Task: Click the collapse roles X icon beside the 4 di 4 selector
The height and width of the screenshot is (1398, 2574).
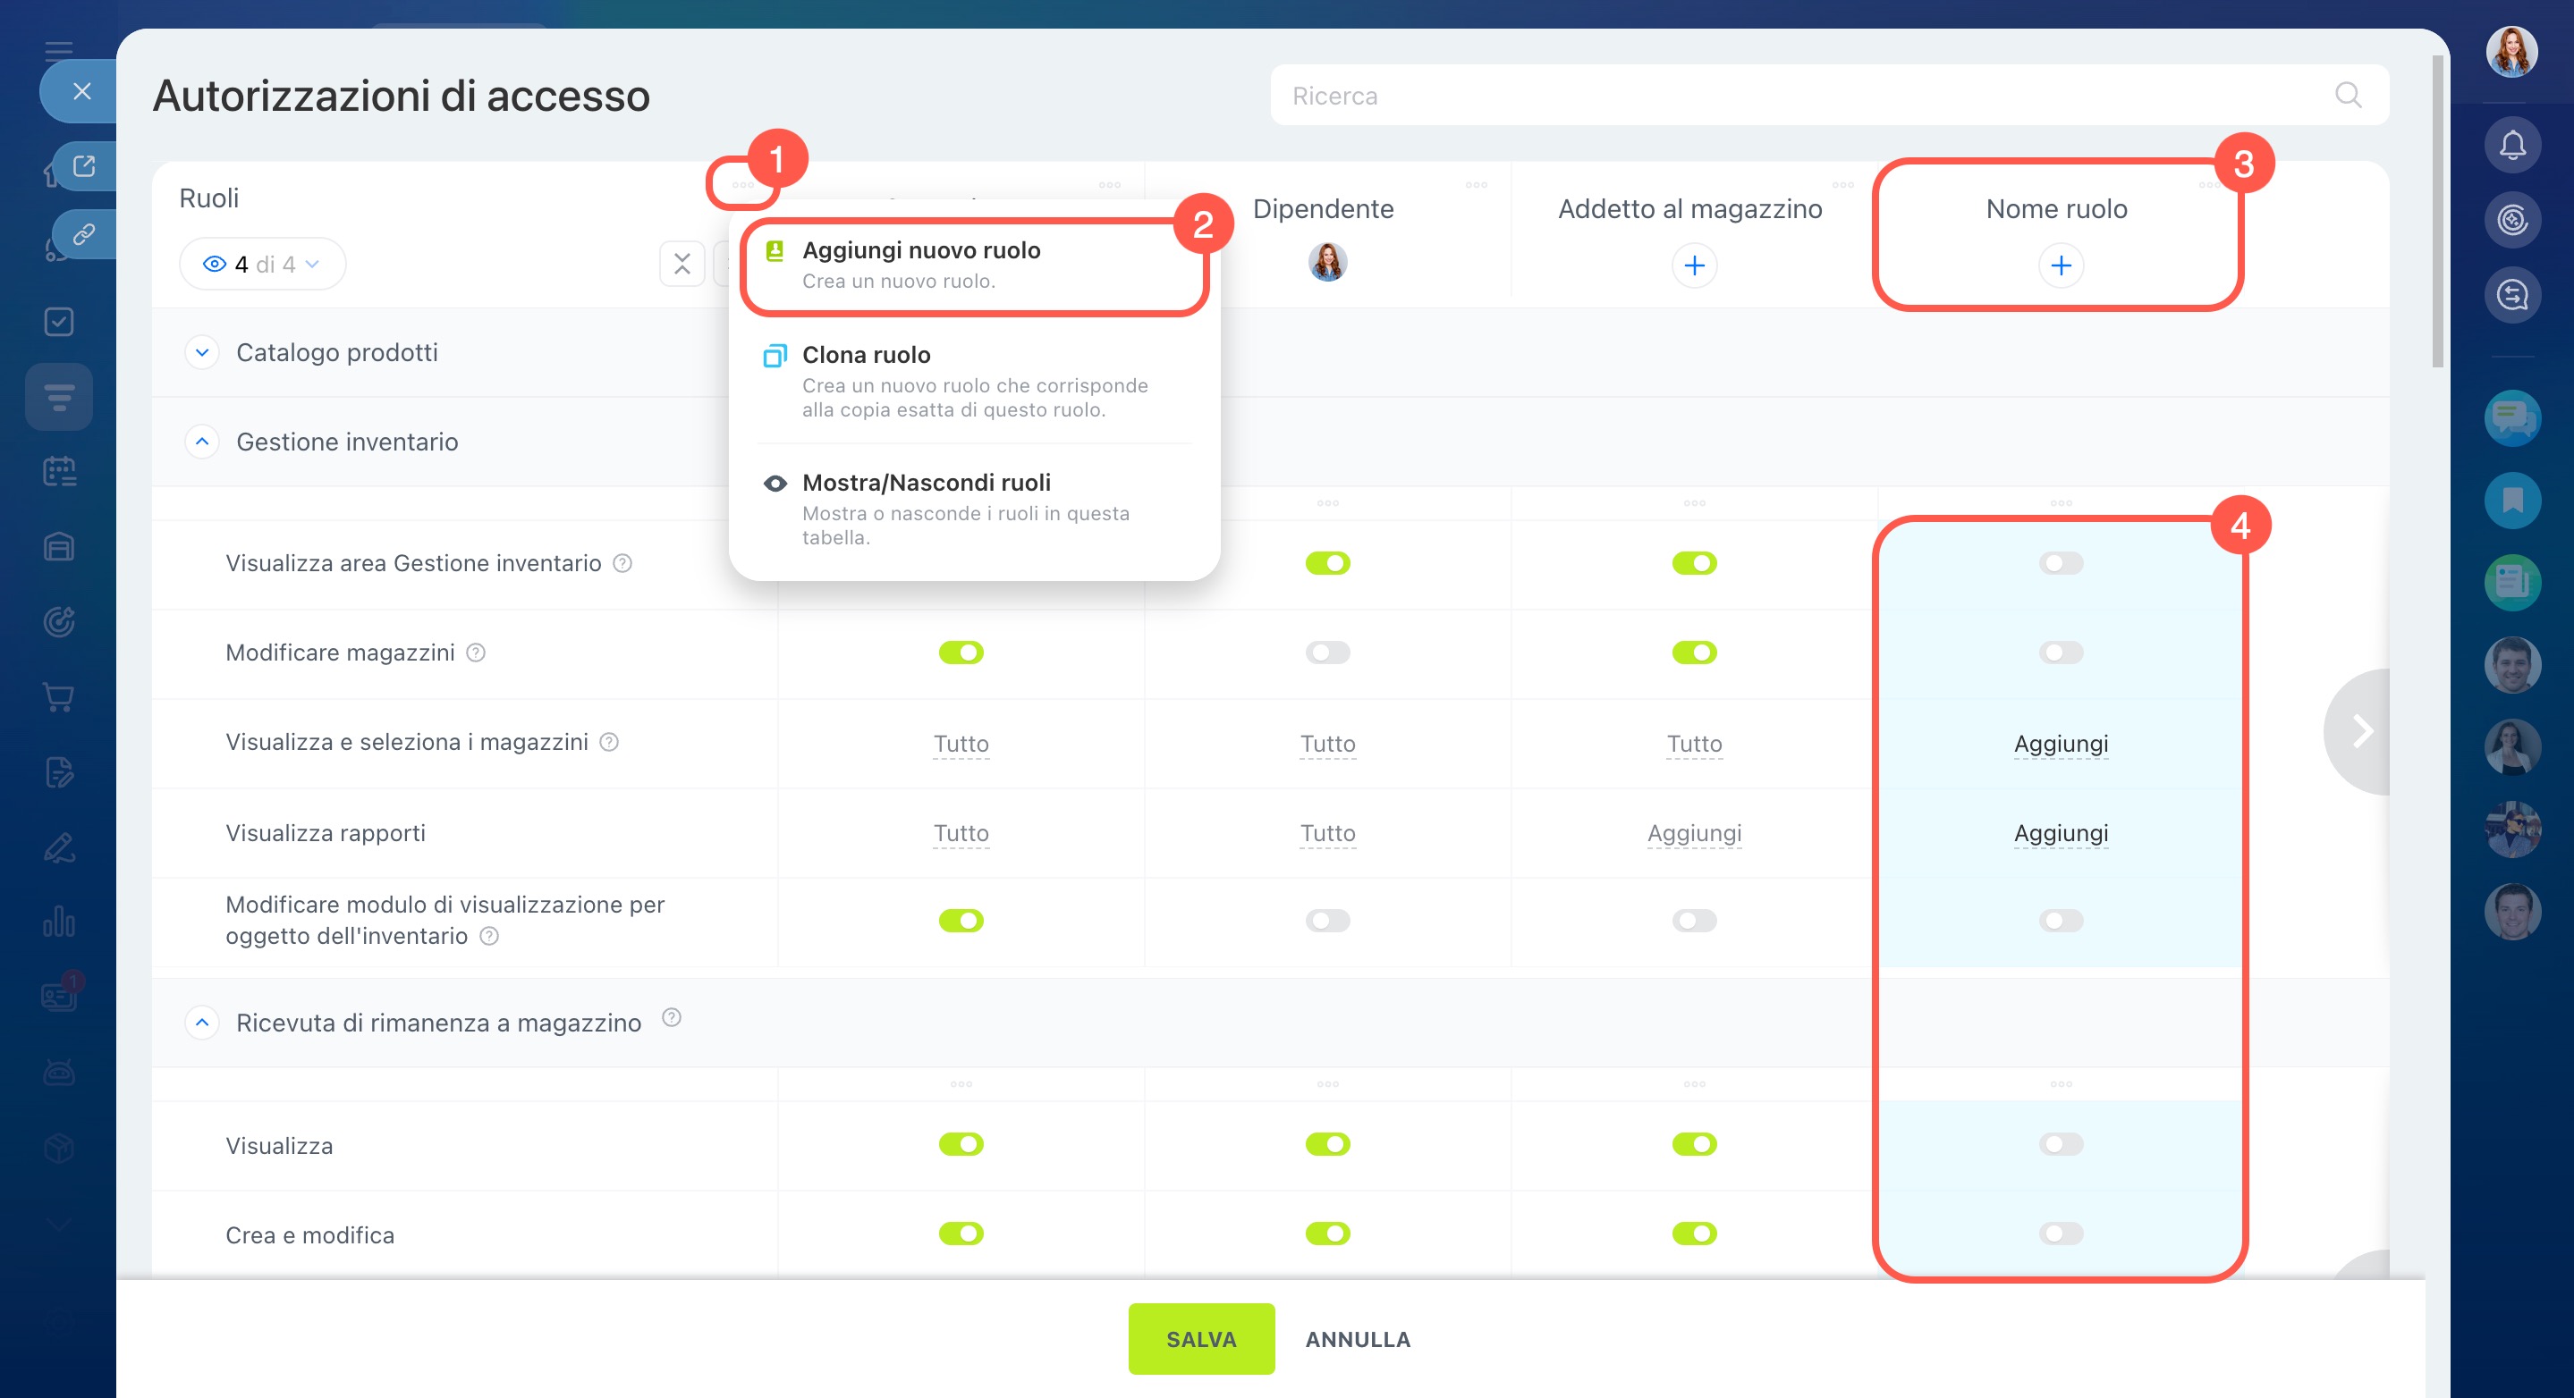Action: [682, 265]
